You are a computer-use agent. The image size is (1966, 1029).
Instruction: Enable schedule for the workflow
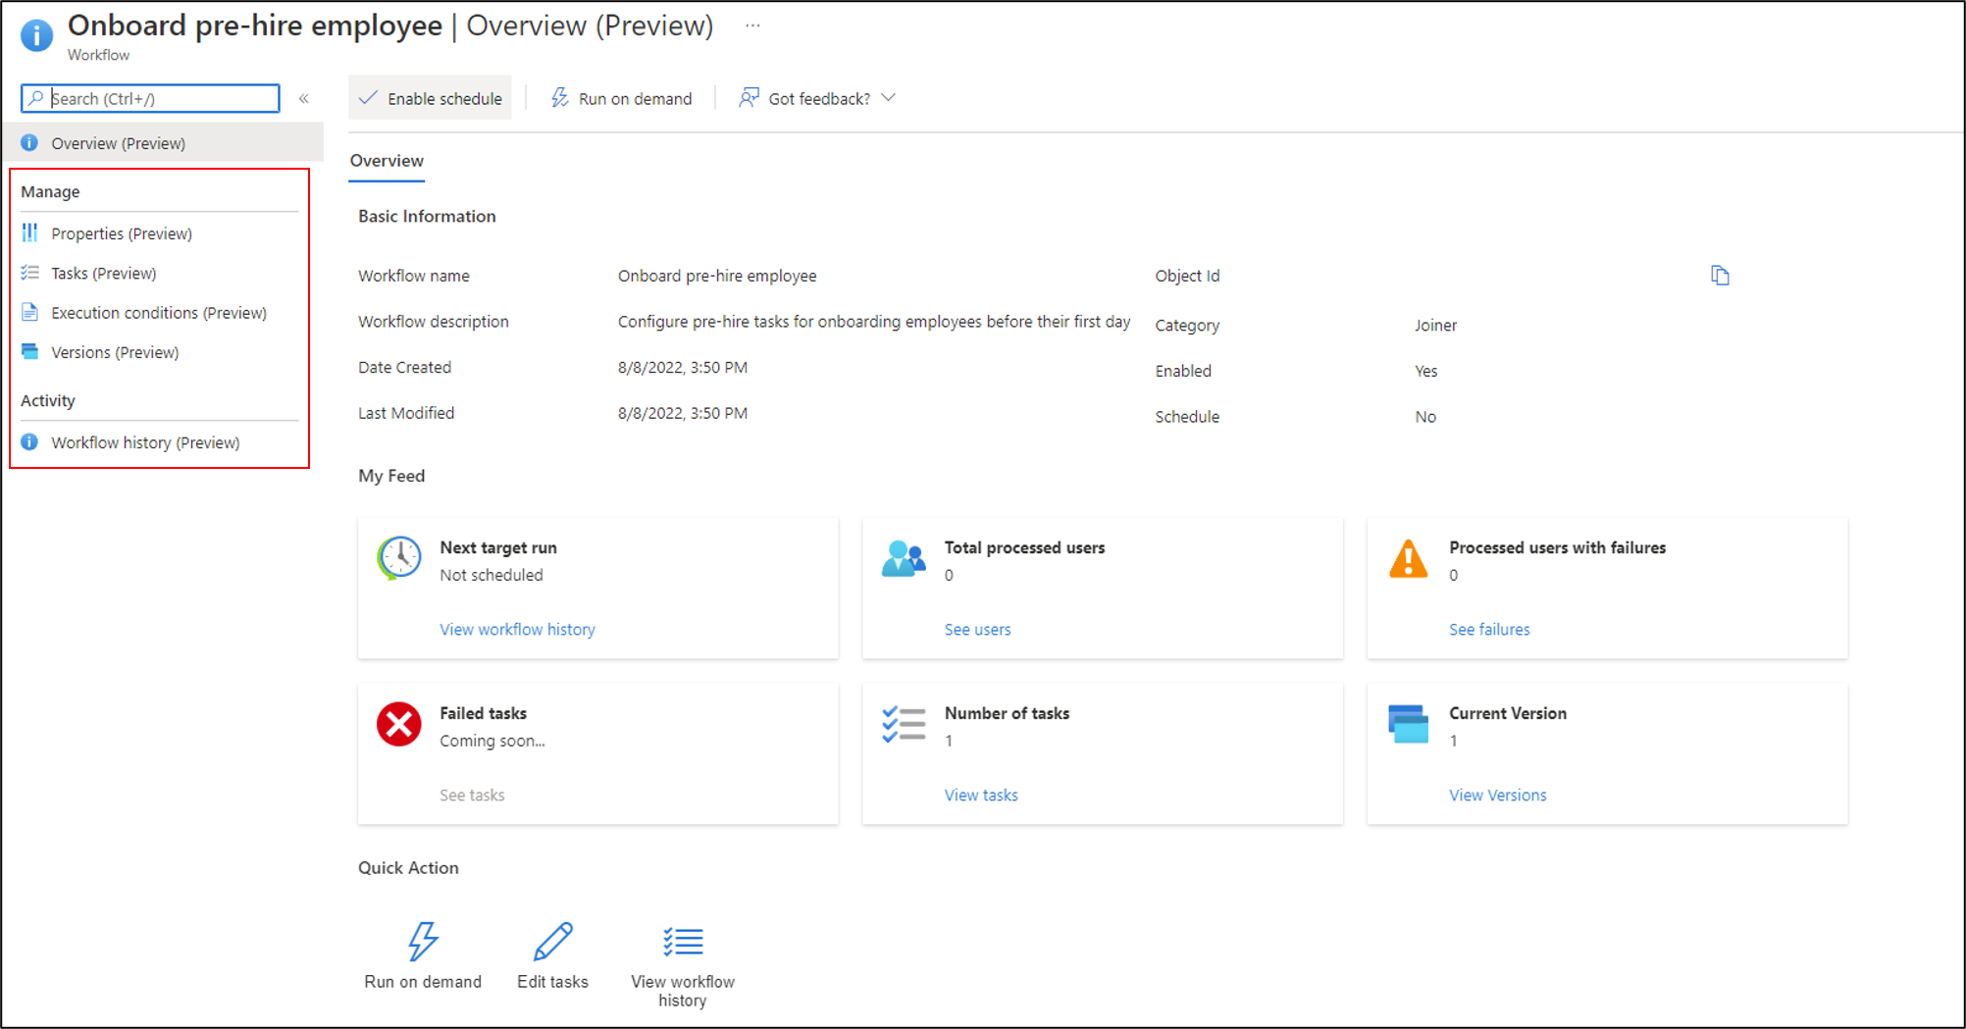click(x=430, y=97)
